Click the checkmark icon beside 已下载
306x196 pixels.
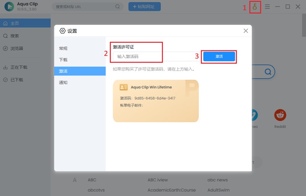coord(5,80)
